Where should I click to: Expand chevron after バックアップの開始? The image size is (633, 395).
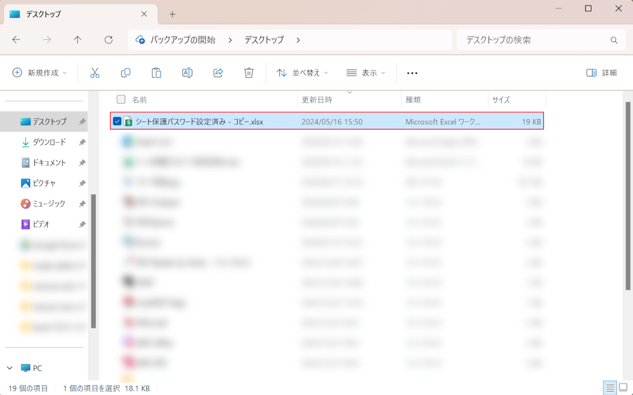pyautogui.click(x=230, y=40)
